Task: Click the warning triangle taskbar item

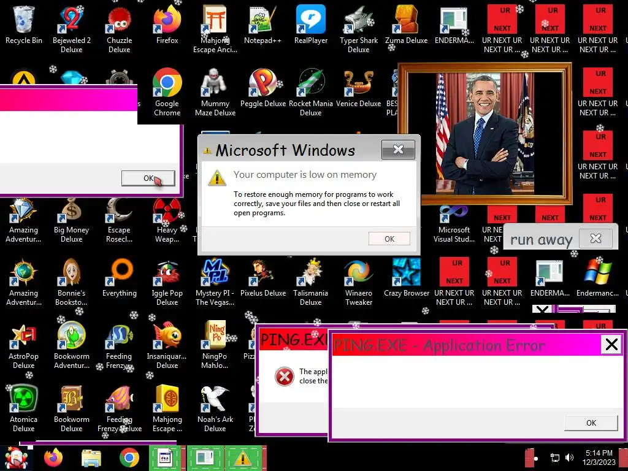Action: [242, 458]
